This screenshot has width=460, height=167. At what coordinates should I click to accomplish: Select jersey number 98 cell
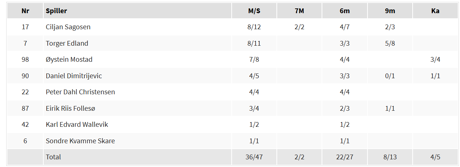25,60
